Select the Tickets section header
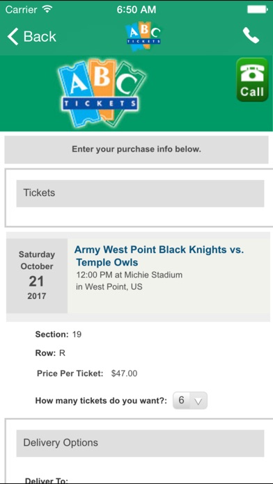The image size is (273, 484). (x=140, y=193)
